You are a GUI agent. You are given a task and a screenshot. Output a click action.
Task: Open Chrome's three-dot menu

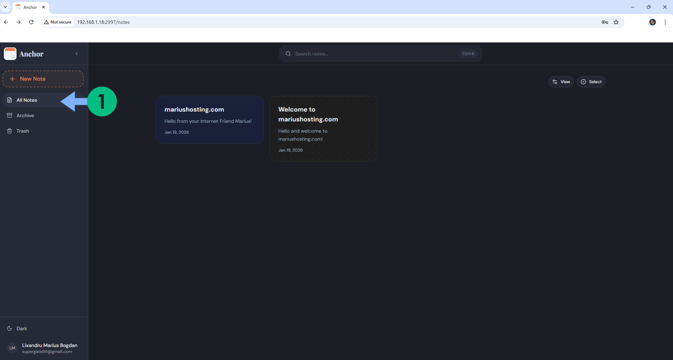point(665,22)
